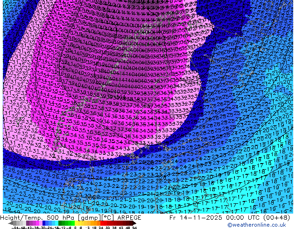The width and height of the screenshot is (296, 229).
Task: Click the '504' height contour label
Action: point(121,97)
